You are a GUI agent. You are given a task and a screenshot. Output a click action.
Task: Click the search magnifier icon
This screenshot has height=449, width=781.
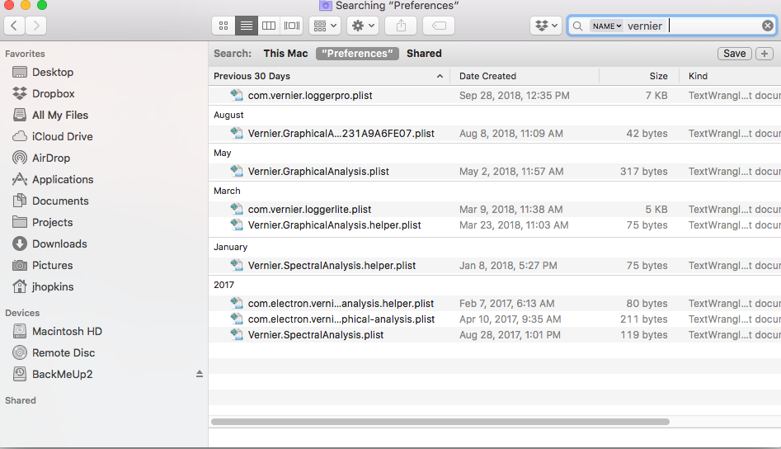pos(578,26)
